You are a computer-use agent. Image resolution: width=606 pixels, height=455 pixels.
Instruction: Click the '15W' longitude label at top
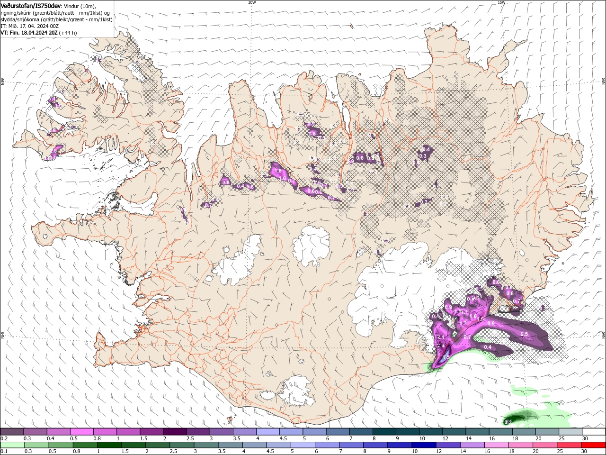501,2
